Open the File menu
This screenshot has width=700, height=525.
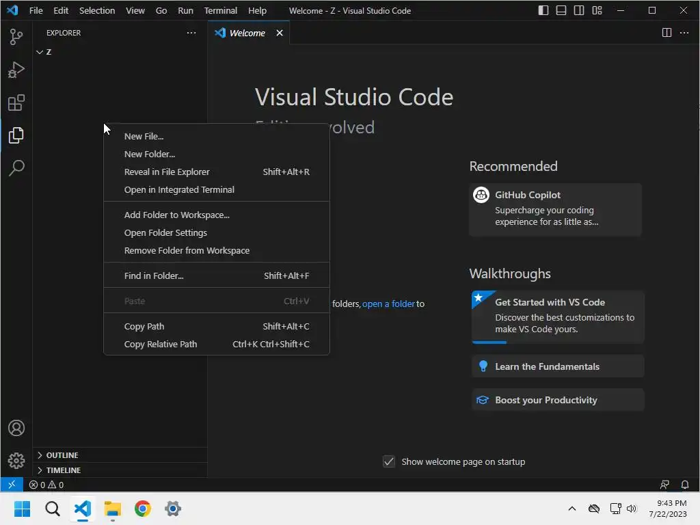[36, 10]
